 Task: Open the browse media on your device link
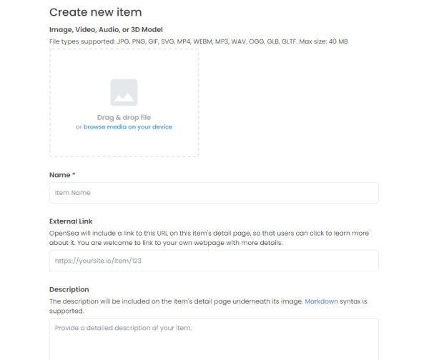[128, 127]
